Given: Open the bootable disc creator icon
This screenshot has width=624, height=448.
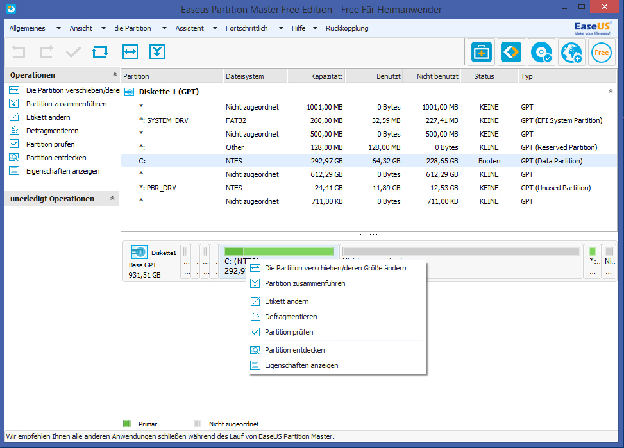Looking at the screenshot, I should 541,52.
